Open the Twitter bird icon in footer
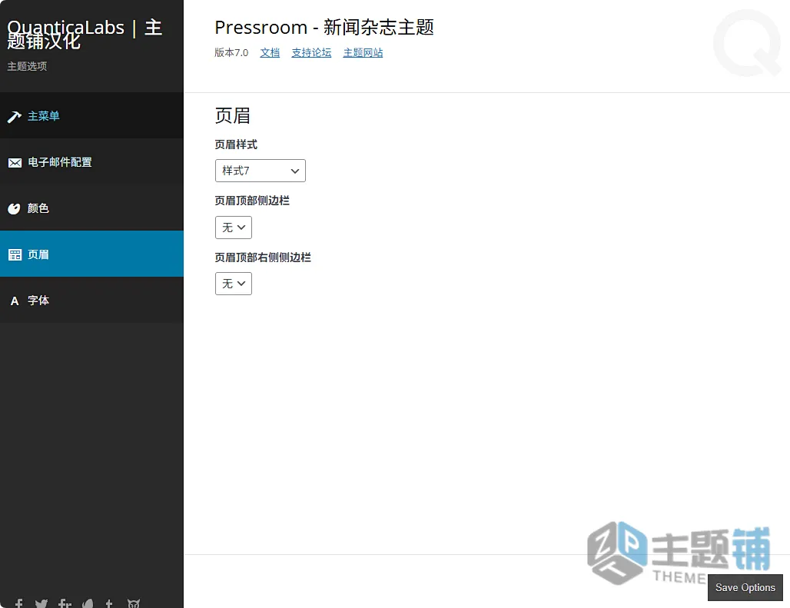 41,603
